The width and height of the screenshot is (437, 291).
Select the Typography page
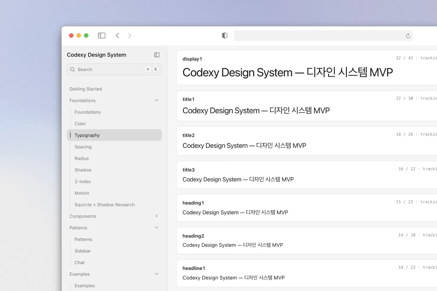[114, 135]
